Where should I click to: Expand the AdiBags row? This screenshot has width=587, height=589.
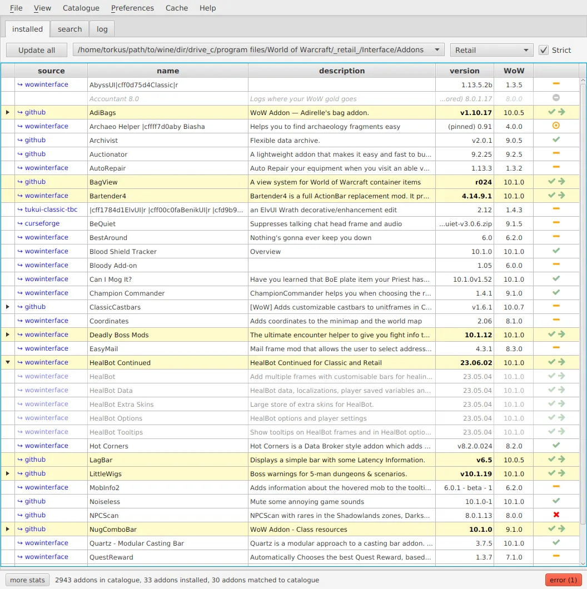pyautogui.click(x=8, y=112)
